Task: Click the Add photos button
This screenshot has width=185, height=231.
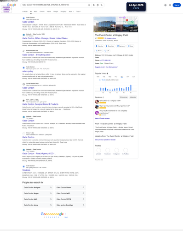Action: (133, 97)
